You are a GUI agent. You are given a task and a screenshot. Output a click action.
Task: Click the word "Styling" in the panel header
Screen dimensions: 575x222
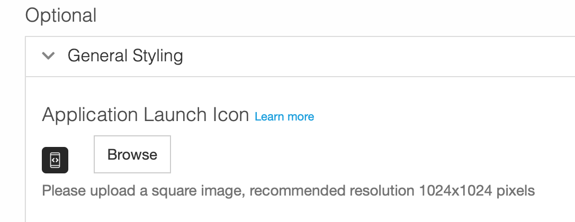158,56
